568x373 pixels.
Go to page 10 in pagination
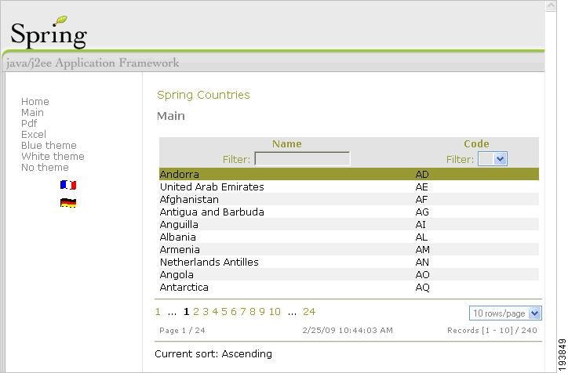click(x=275, y=312)
